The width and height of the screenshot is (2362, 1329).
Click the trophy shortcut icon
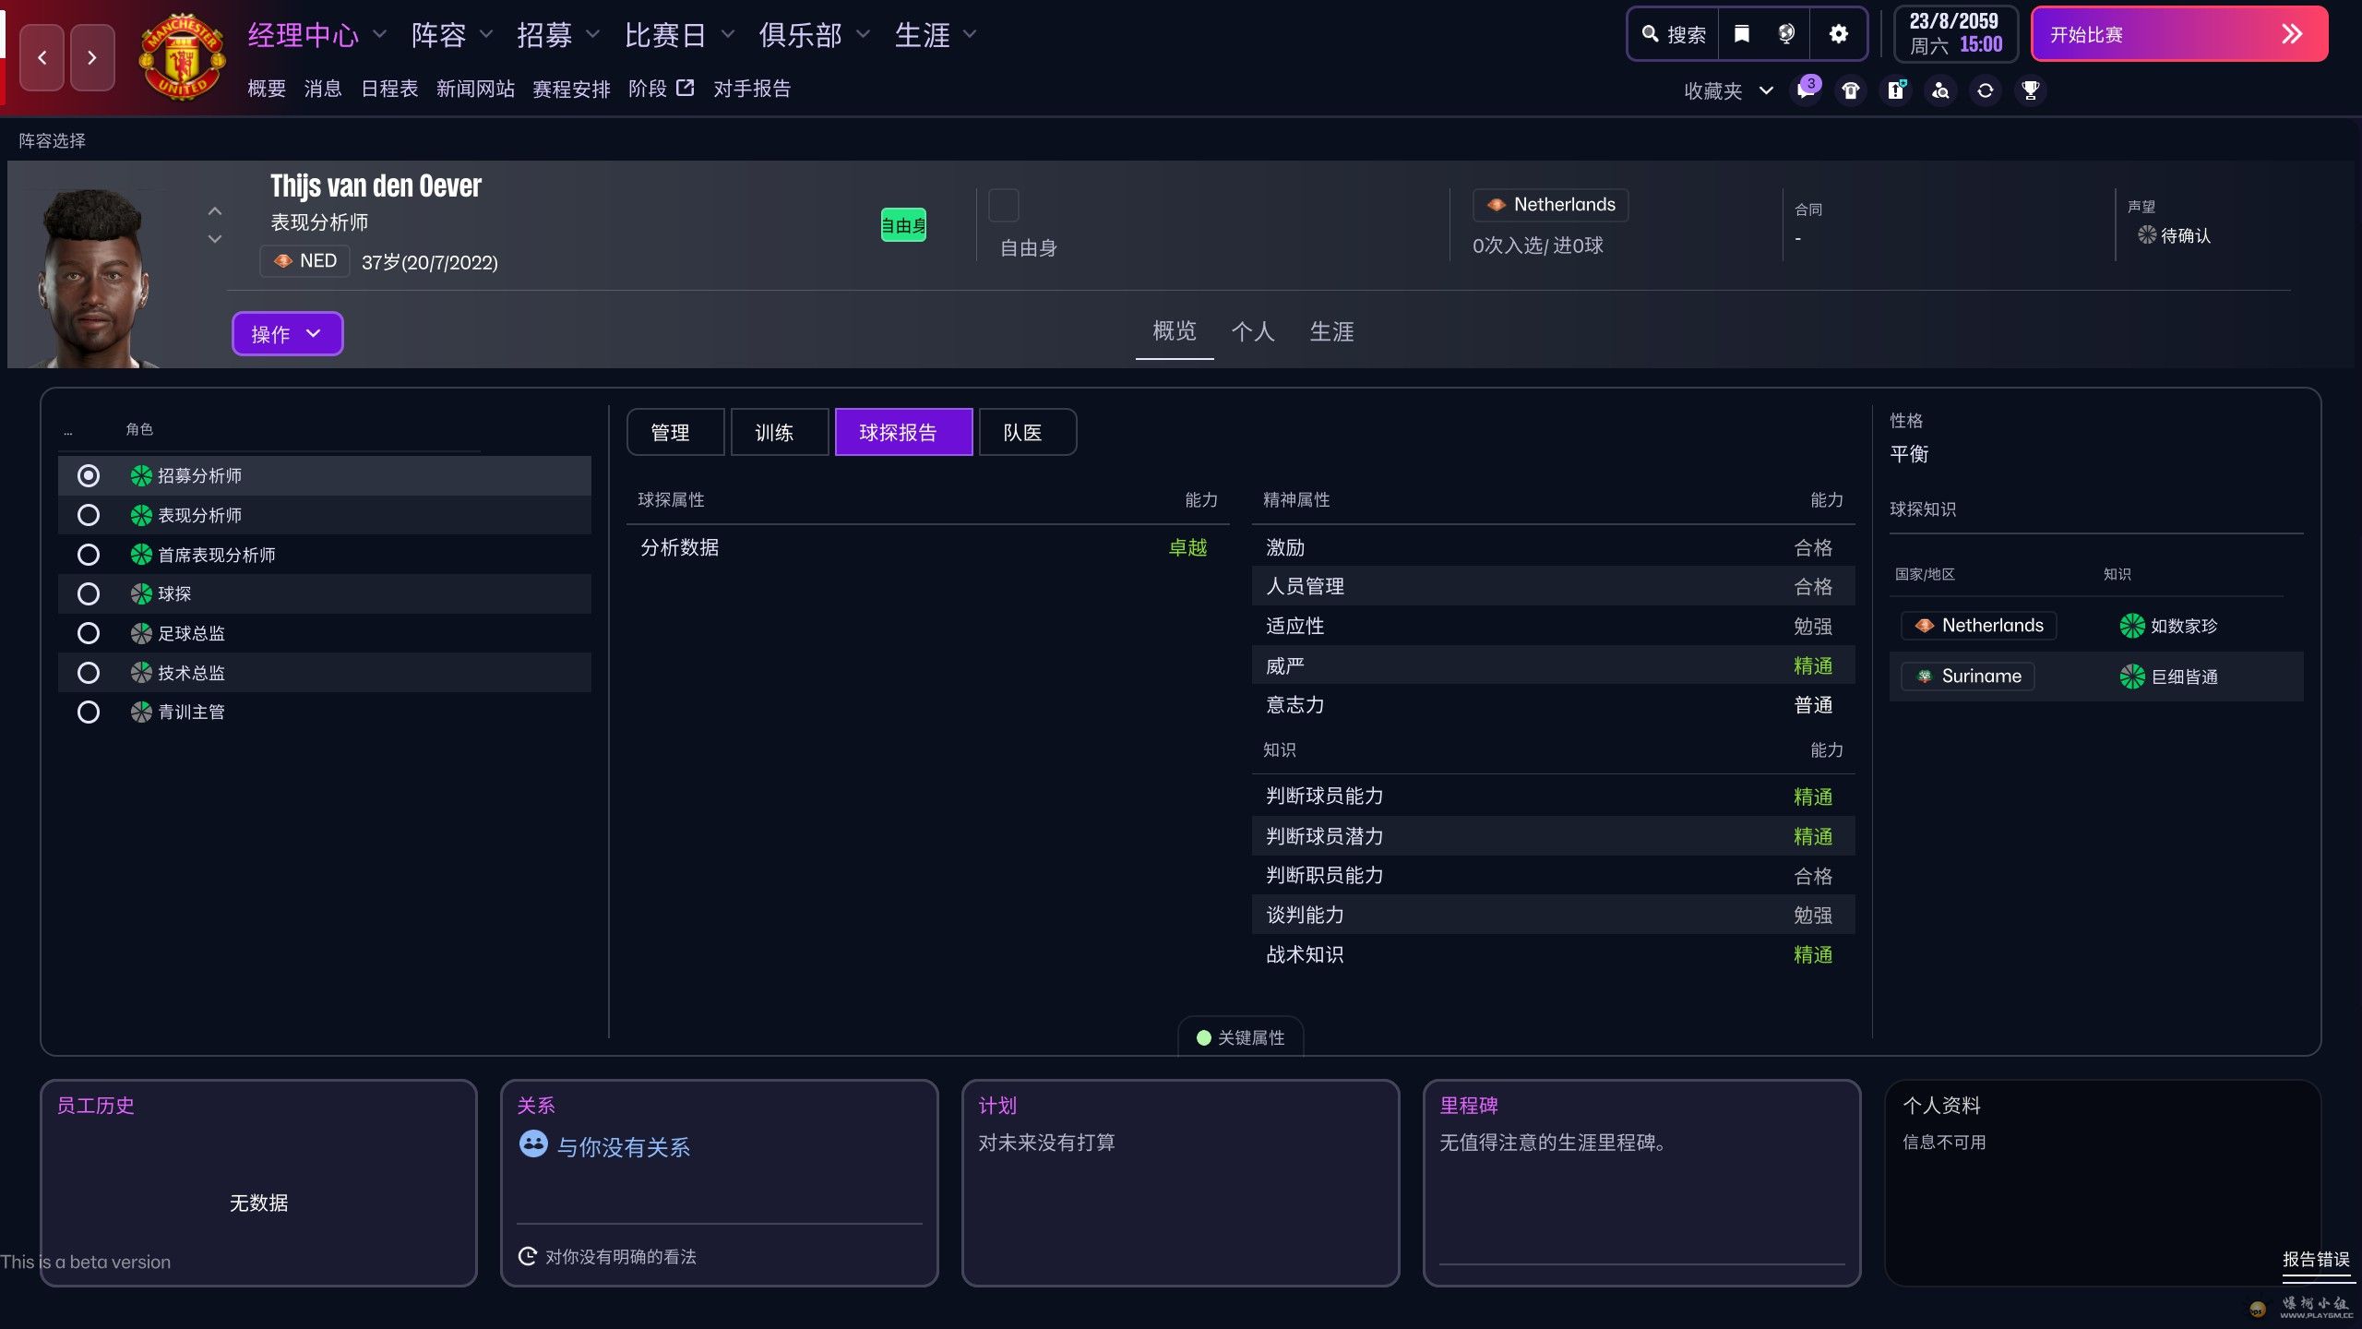coord(2030,90)
